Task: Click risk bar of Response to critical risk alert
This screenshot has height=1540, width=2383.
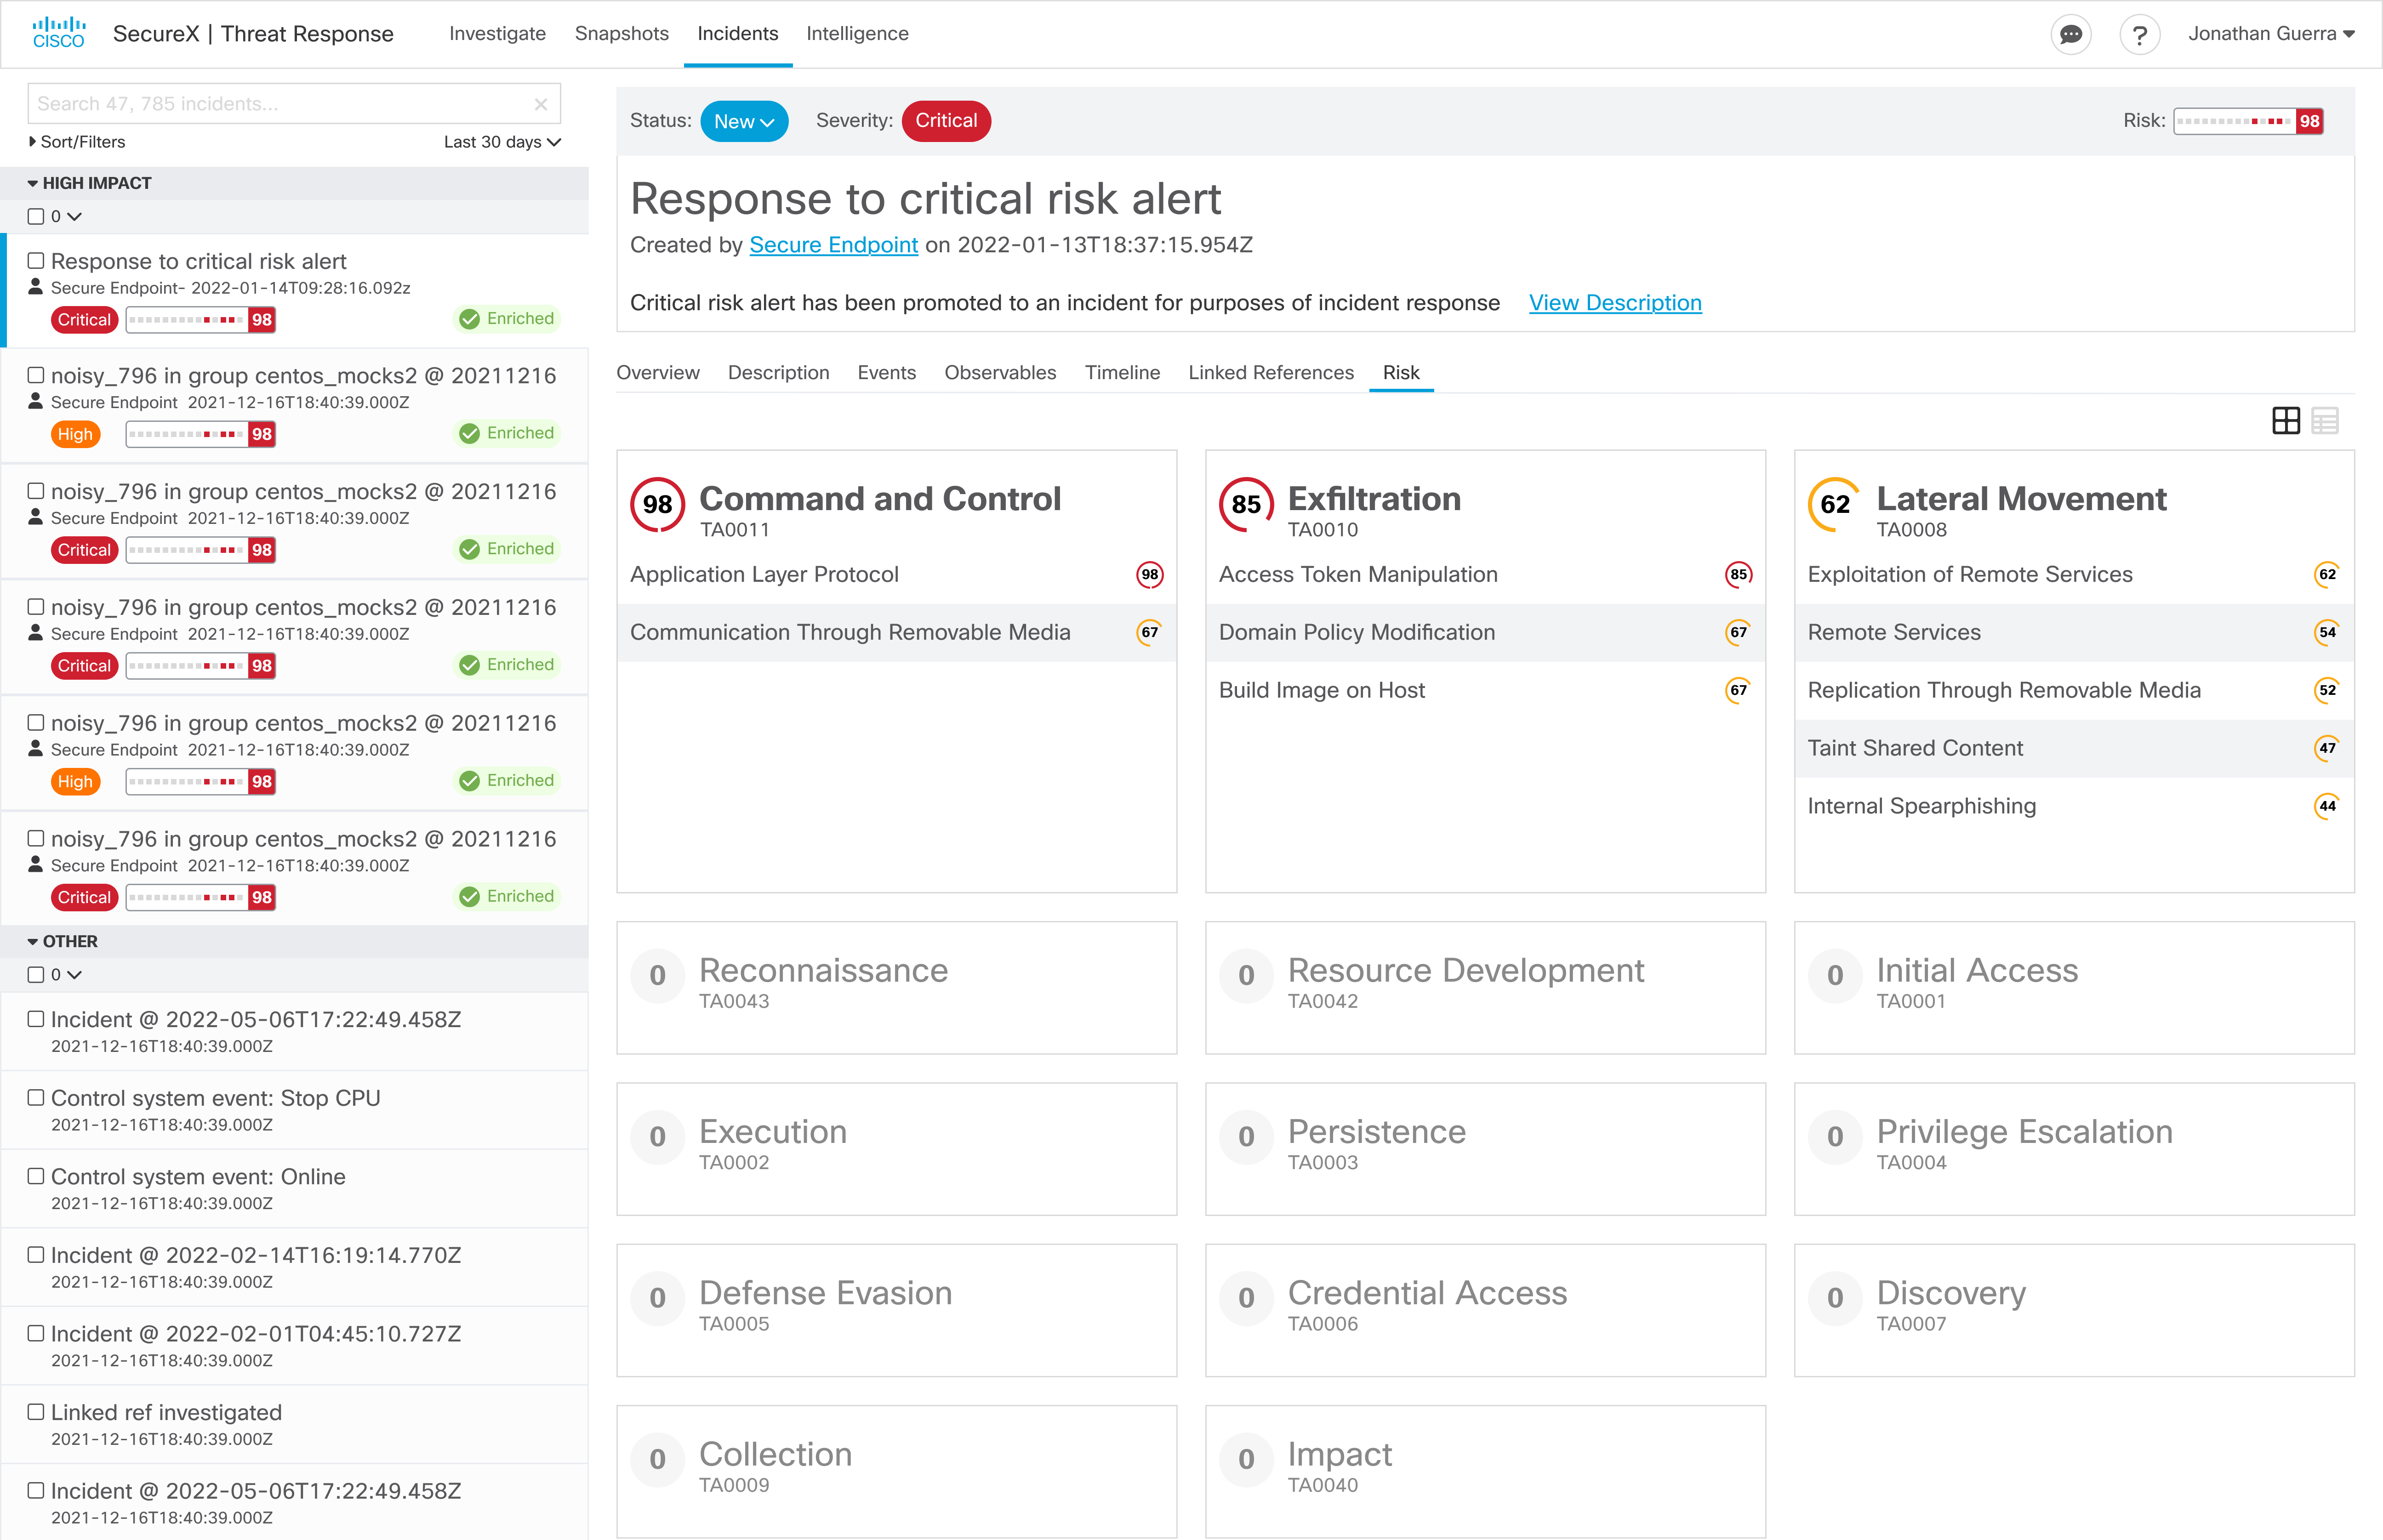Action: pos(200,320)
